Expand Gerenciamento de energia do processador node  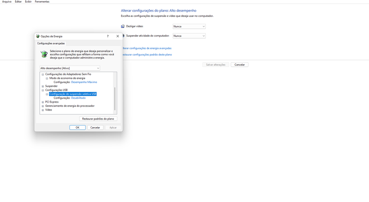[43, 106]
